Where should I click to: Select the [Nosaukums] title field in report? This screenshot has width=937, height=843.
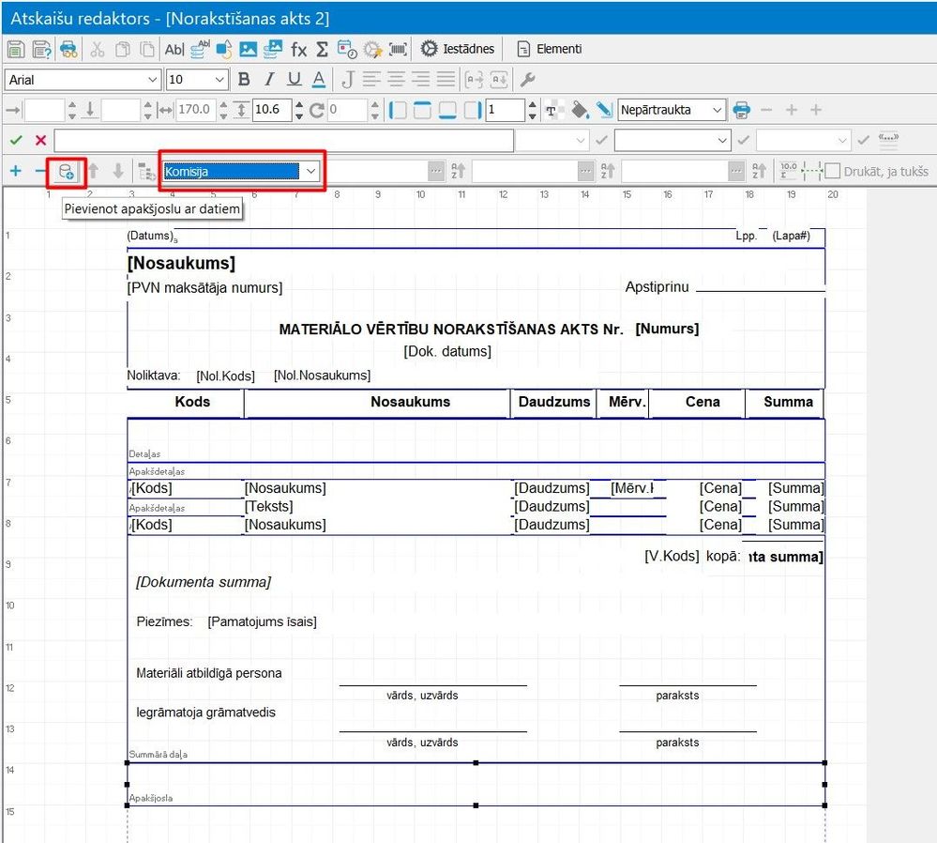point(181,264)
